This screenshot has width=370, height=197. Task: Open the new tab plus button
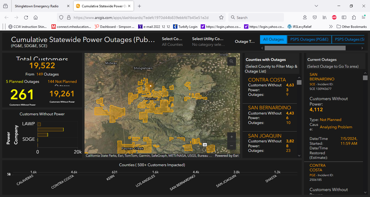tap(139, 6)
